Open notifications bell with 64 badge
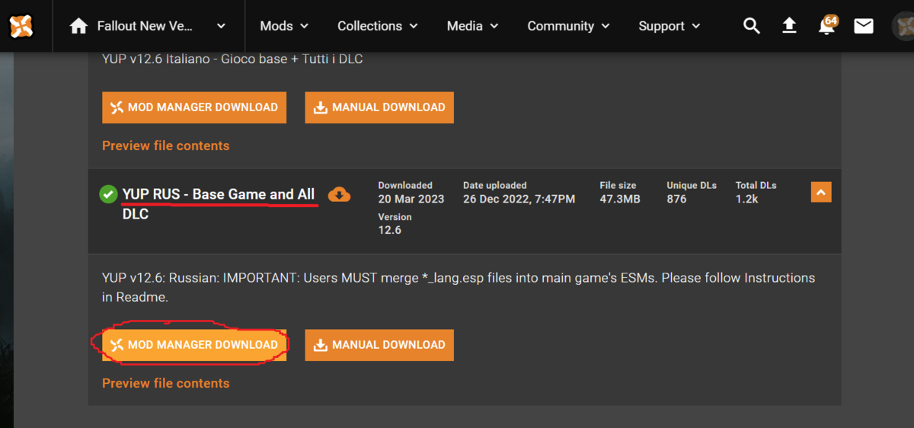This screenshot has width=914, height=428. (x=826, y=25)
